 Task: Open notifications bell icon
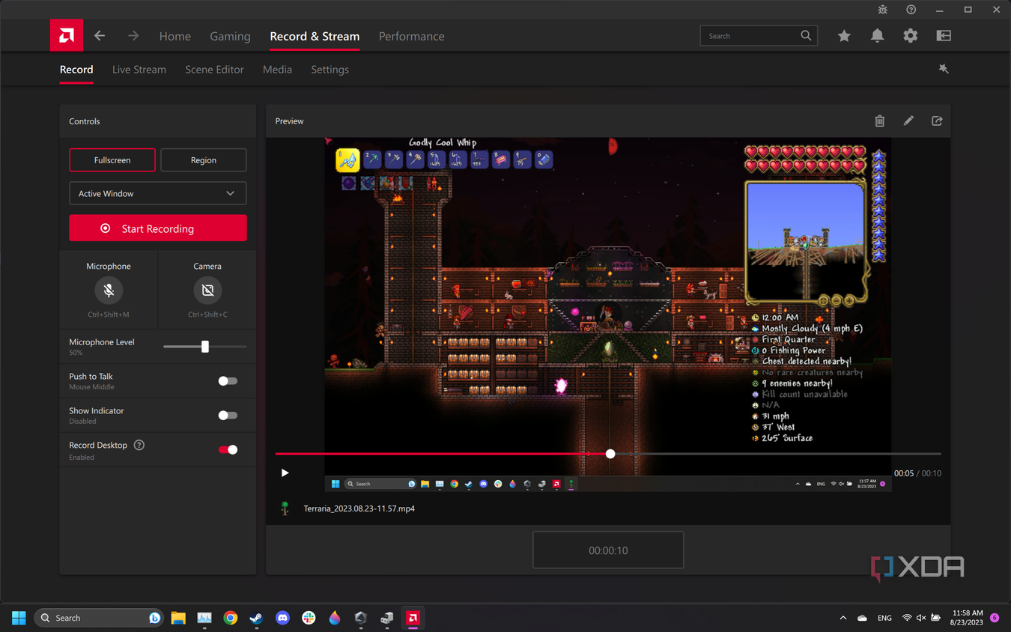click(877, 36)
